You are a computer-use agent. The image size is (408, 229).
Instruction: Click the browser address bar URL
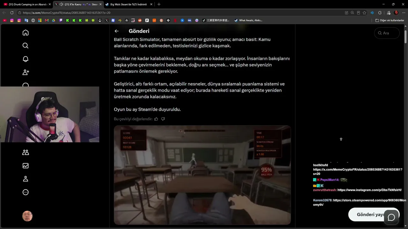coord(67,13)
